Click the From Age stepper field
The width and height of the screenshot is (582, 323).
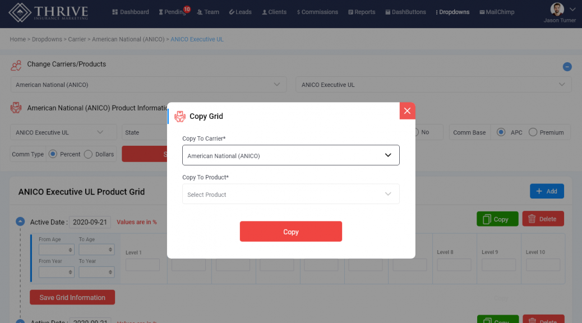click(57, 250)
